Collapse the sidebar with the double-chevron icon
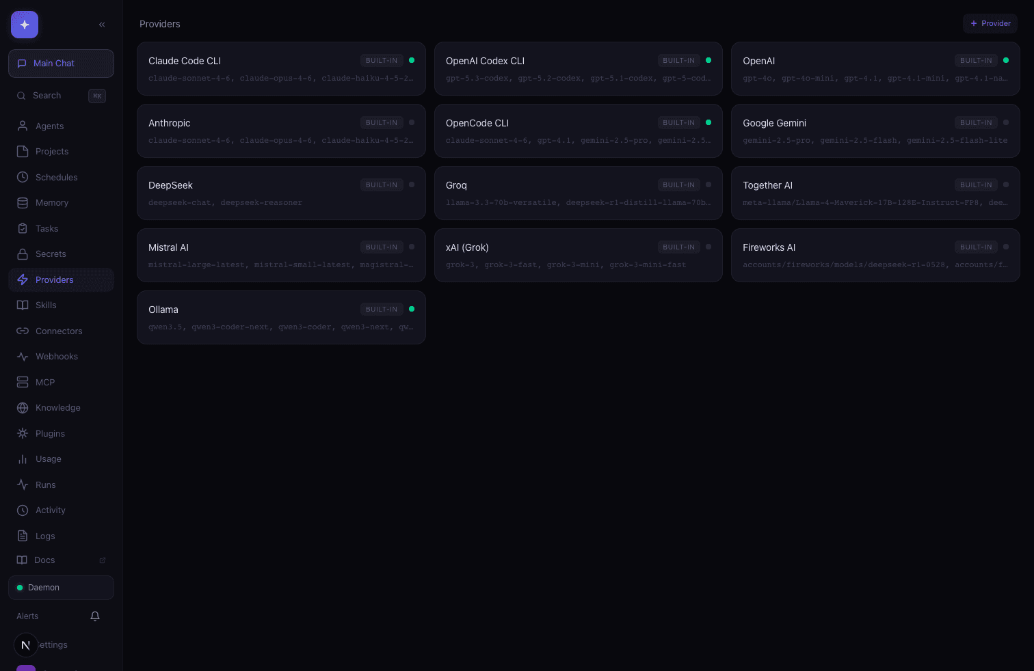This screenshot has height=671, width=1034. [102, 25]
